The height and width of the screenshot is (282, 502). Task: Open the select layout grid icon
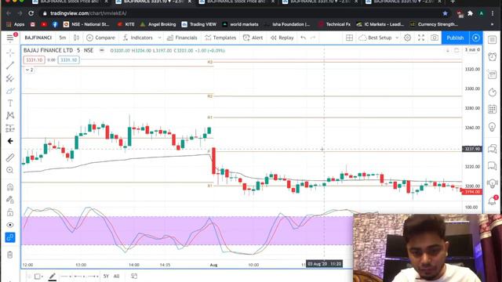349,38
